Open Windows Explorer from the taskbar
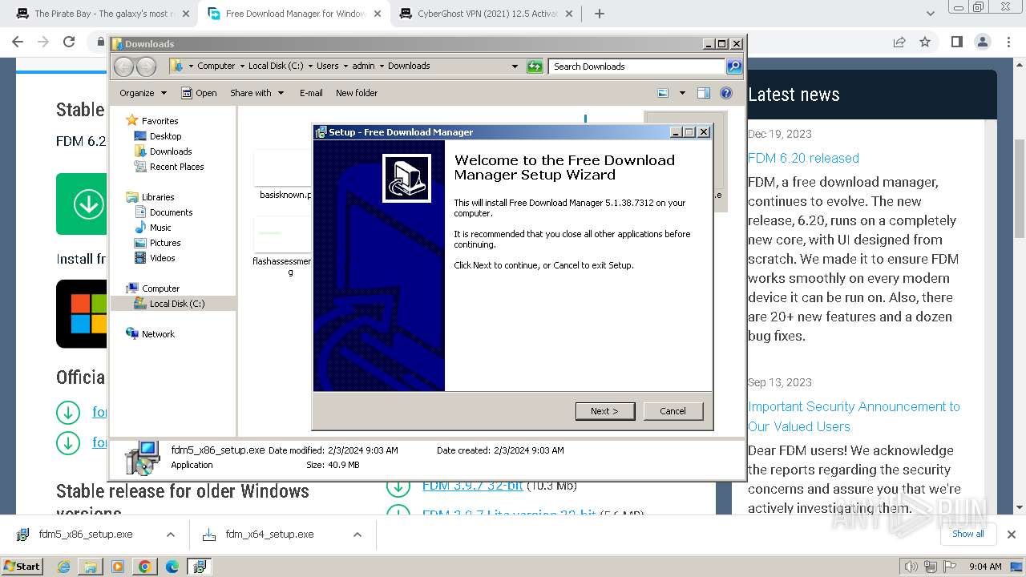Viewport: 1026px width, 577px height. (x=91, y=567)
